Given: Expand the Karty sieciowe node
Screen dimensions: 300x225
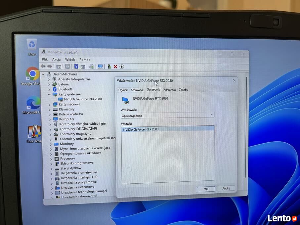Looking at the screenshot, I should point(49,105).
